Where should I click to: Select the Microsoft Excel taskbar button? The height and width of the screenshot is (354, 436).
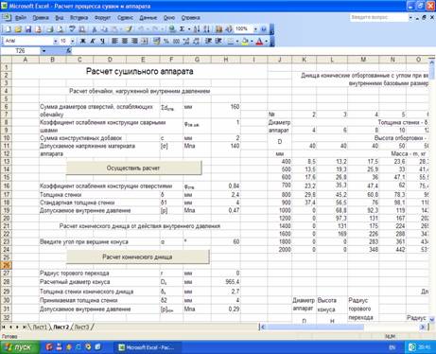tap(148, 347)
